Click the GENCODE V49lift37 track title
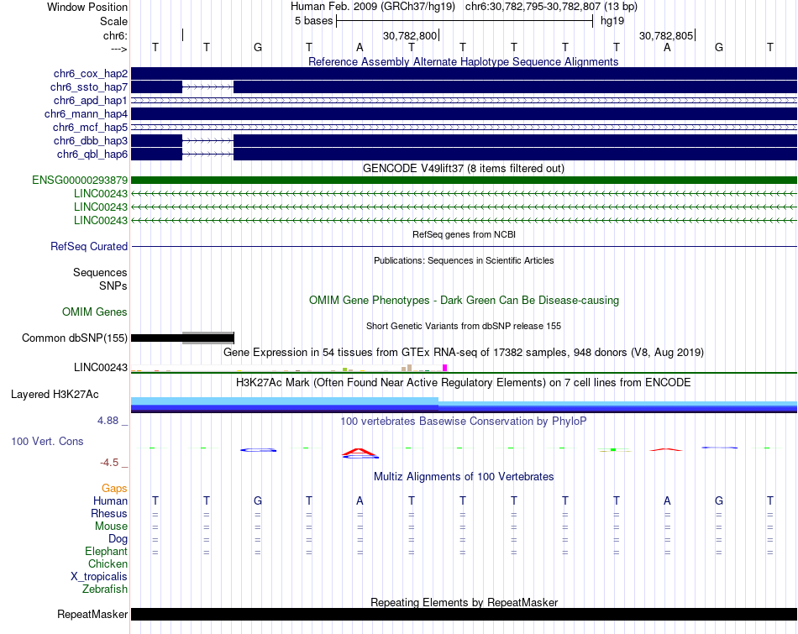798x634 pixels. coord(464,169)
